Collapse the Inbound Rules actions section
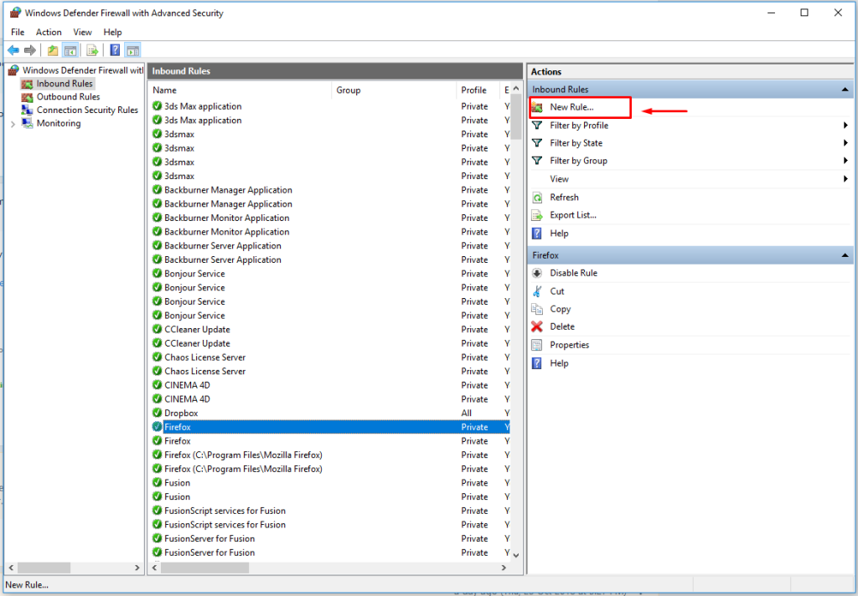This screenshot has width=858, height=596. click(x=845, y=90)
